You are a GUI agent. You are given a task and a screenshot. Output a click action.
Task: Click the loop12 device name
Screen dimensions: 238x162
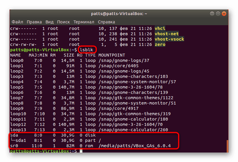coord(18,124)
